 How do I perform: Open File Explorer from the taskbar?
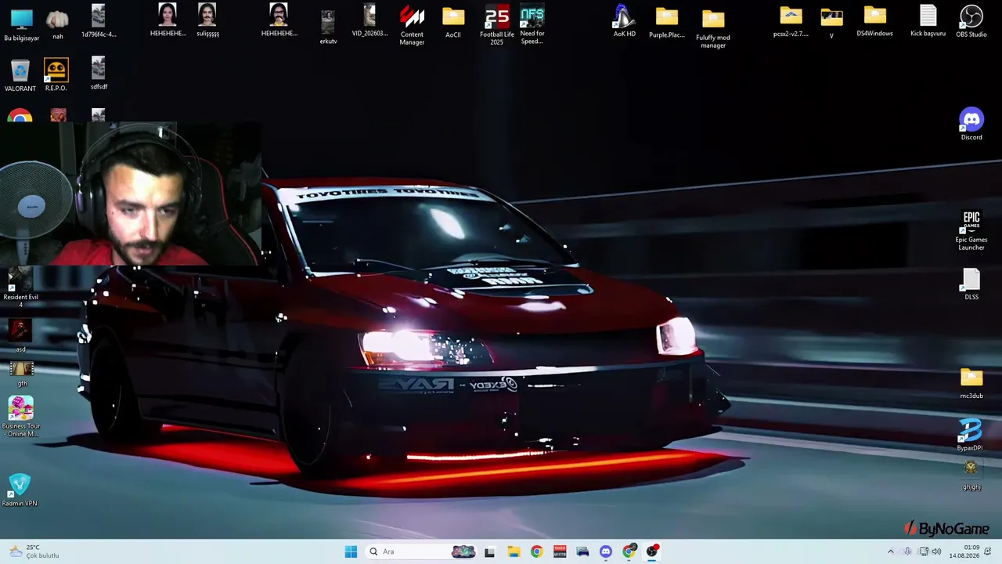click(514, 551)
